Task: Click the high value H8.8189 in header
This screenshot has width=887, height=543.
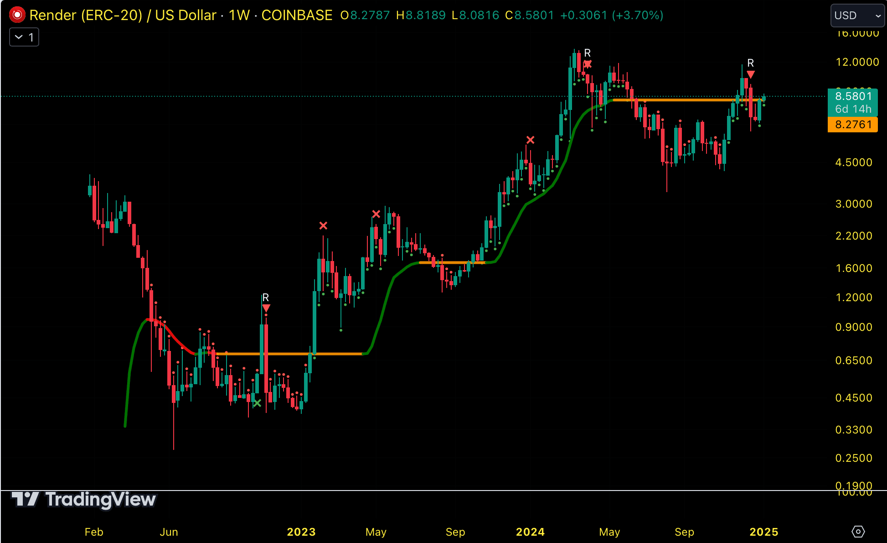Action: pyautogui.click(x=421, y=15)
